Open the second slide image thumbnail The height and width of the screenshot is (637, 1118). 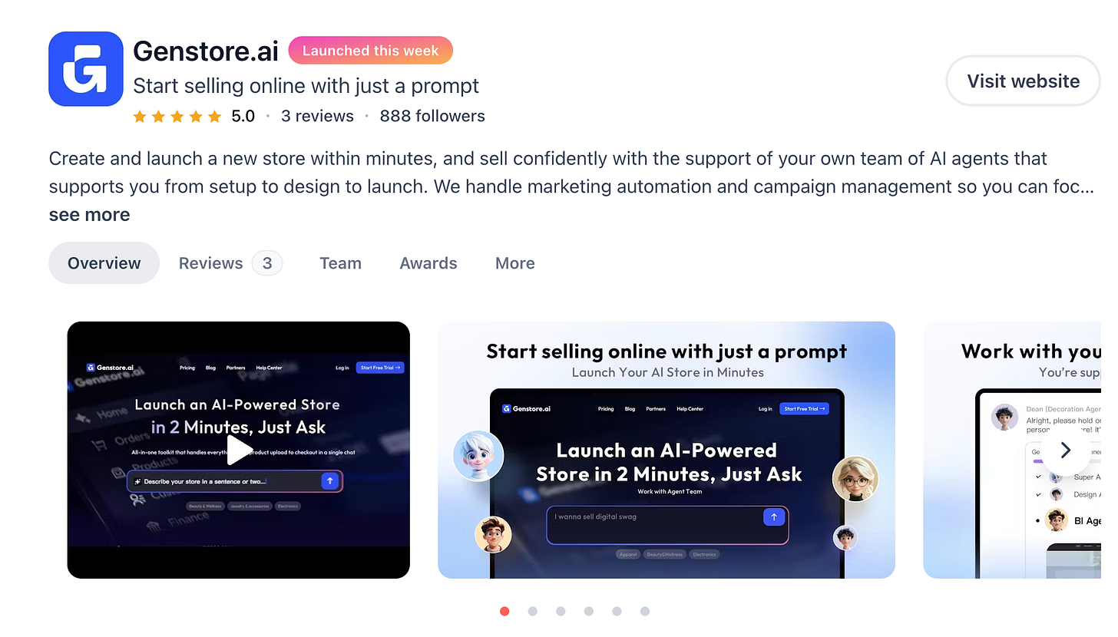point(666,450)
